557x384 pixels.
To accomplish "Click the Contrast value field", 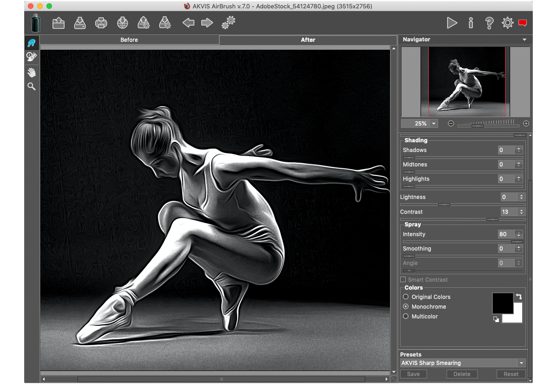I will pos(507,212).
